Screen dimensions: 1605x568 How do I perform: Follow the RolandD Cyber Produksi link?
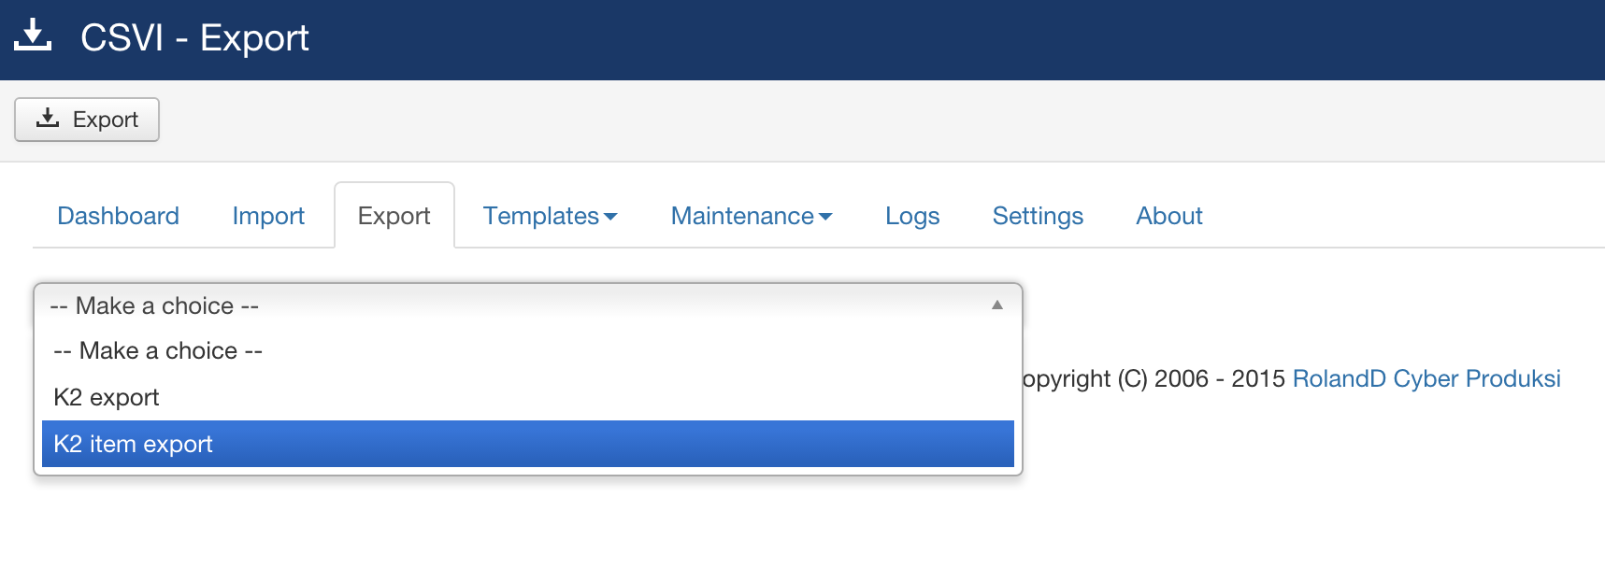(1426, 378)
